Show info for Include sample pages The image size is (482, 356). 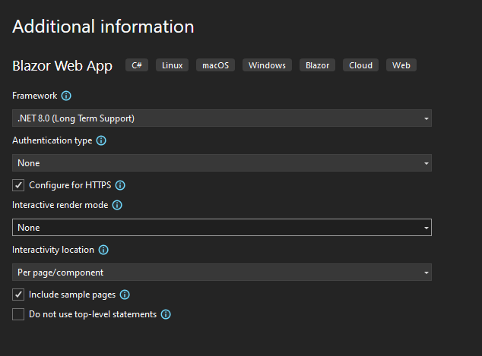point(125,295)
